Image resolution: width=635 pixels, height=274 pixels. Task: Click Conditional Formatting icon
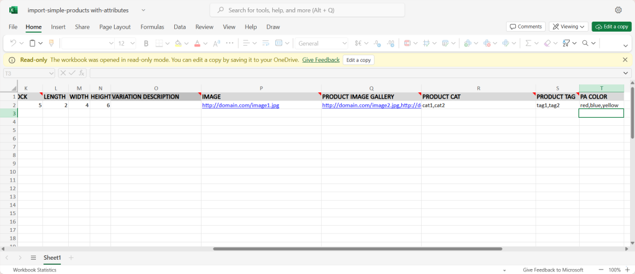pyautogui.click(x=407, y=43)
